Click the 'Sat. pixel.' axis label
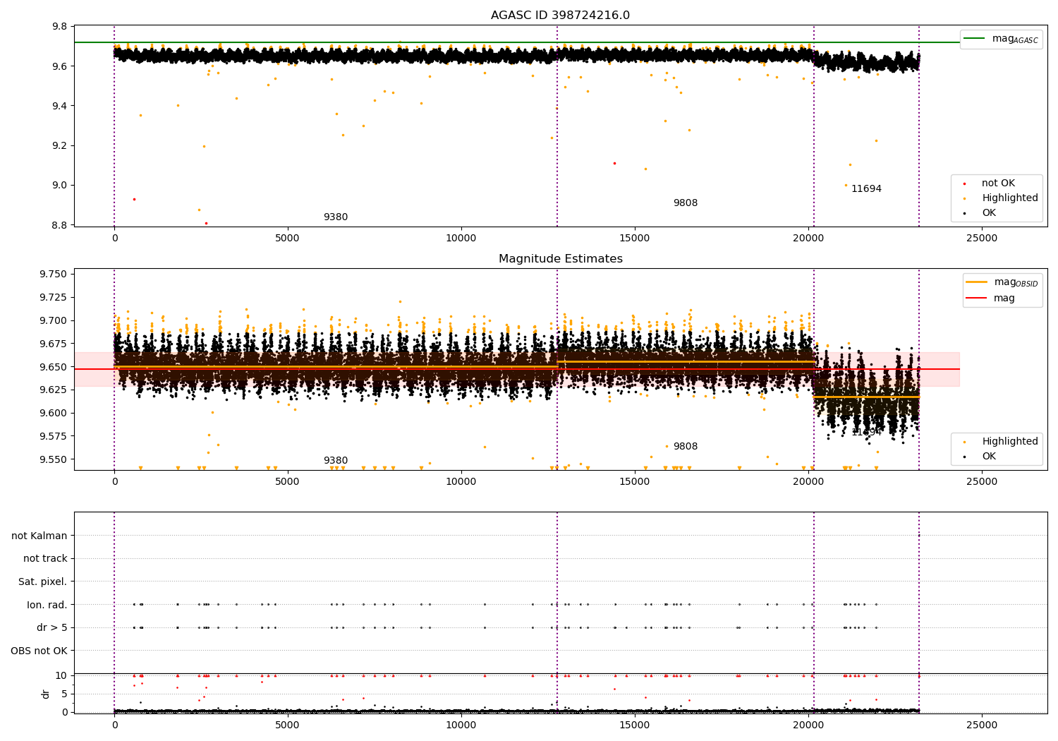Viewport: 1058px width, 741px height. tap(42, 582)
